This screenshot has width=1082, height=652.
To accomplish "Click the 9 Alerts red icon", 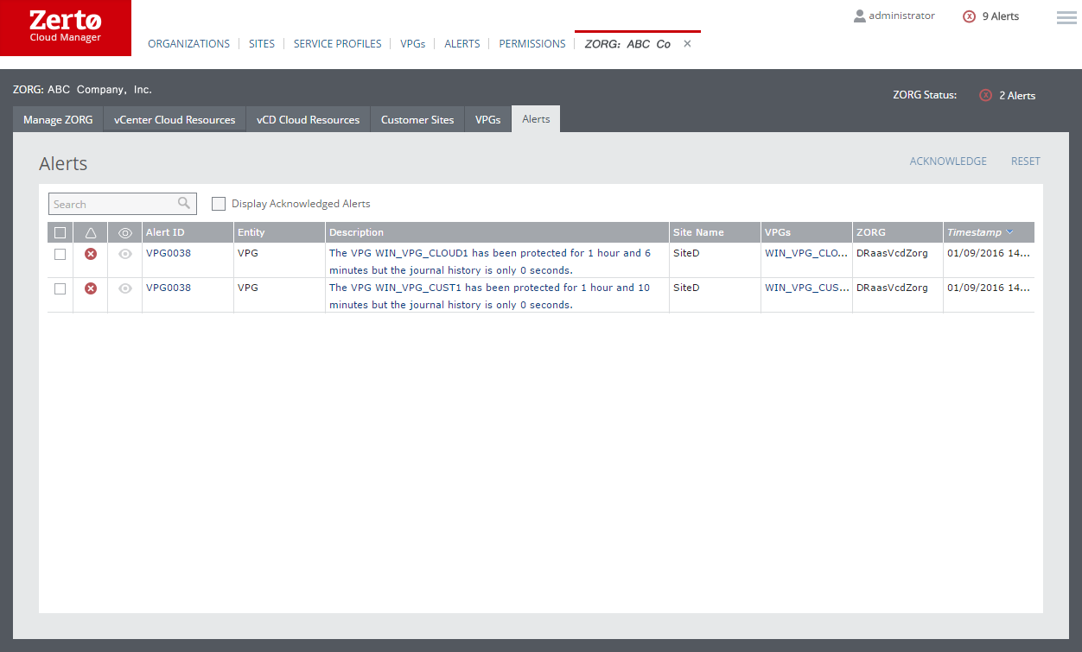I will click(x=969, y=16).
